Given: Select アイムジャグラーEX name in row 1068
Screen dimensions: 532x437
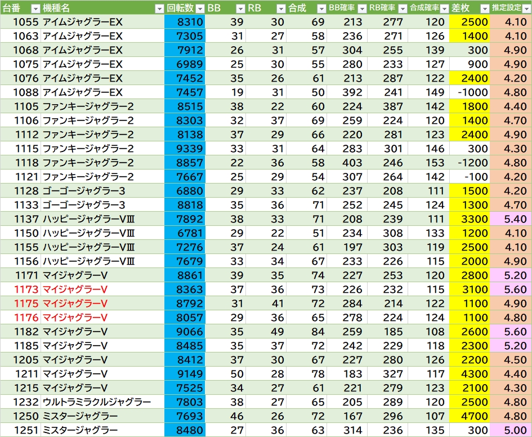Looking at the screenshot, I should pos(82,50).
